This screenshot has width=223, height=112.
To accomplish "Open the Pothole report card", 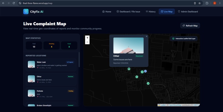I will [x=51, y=94].
